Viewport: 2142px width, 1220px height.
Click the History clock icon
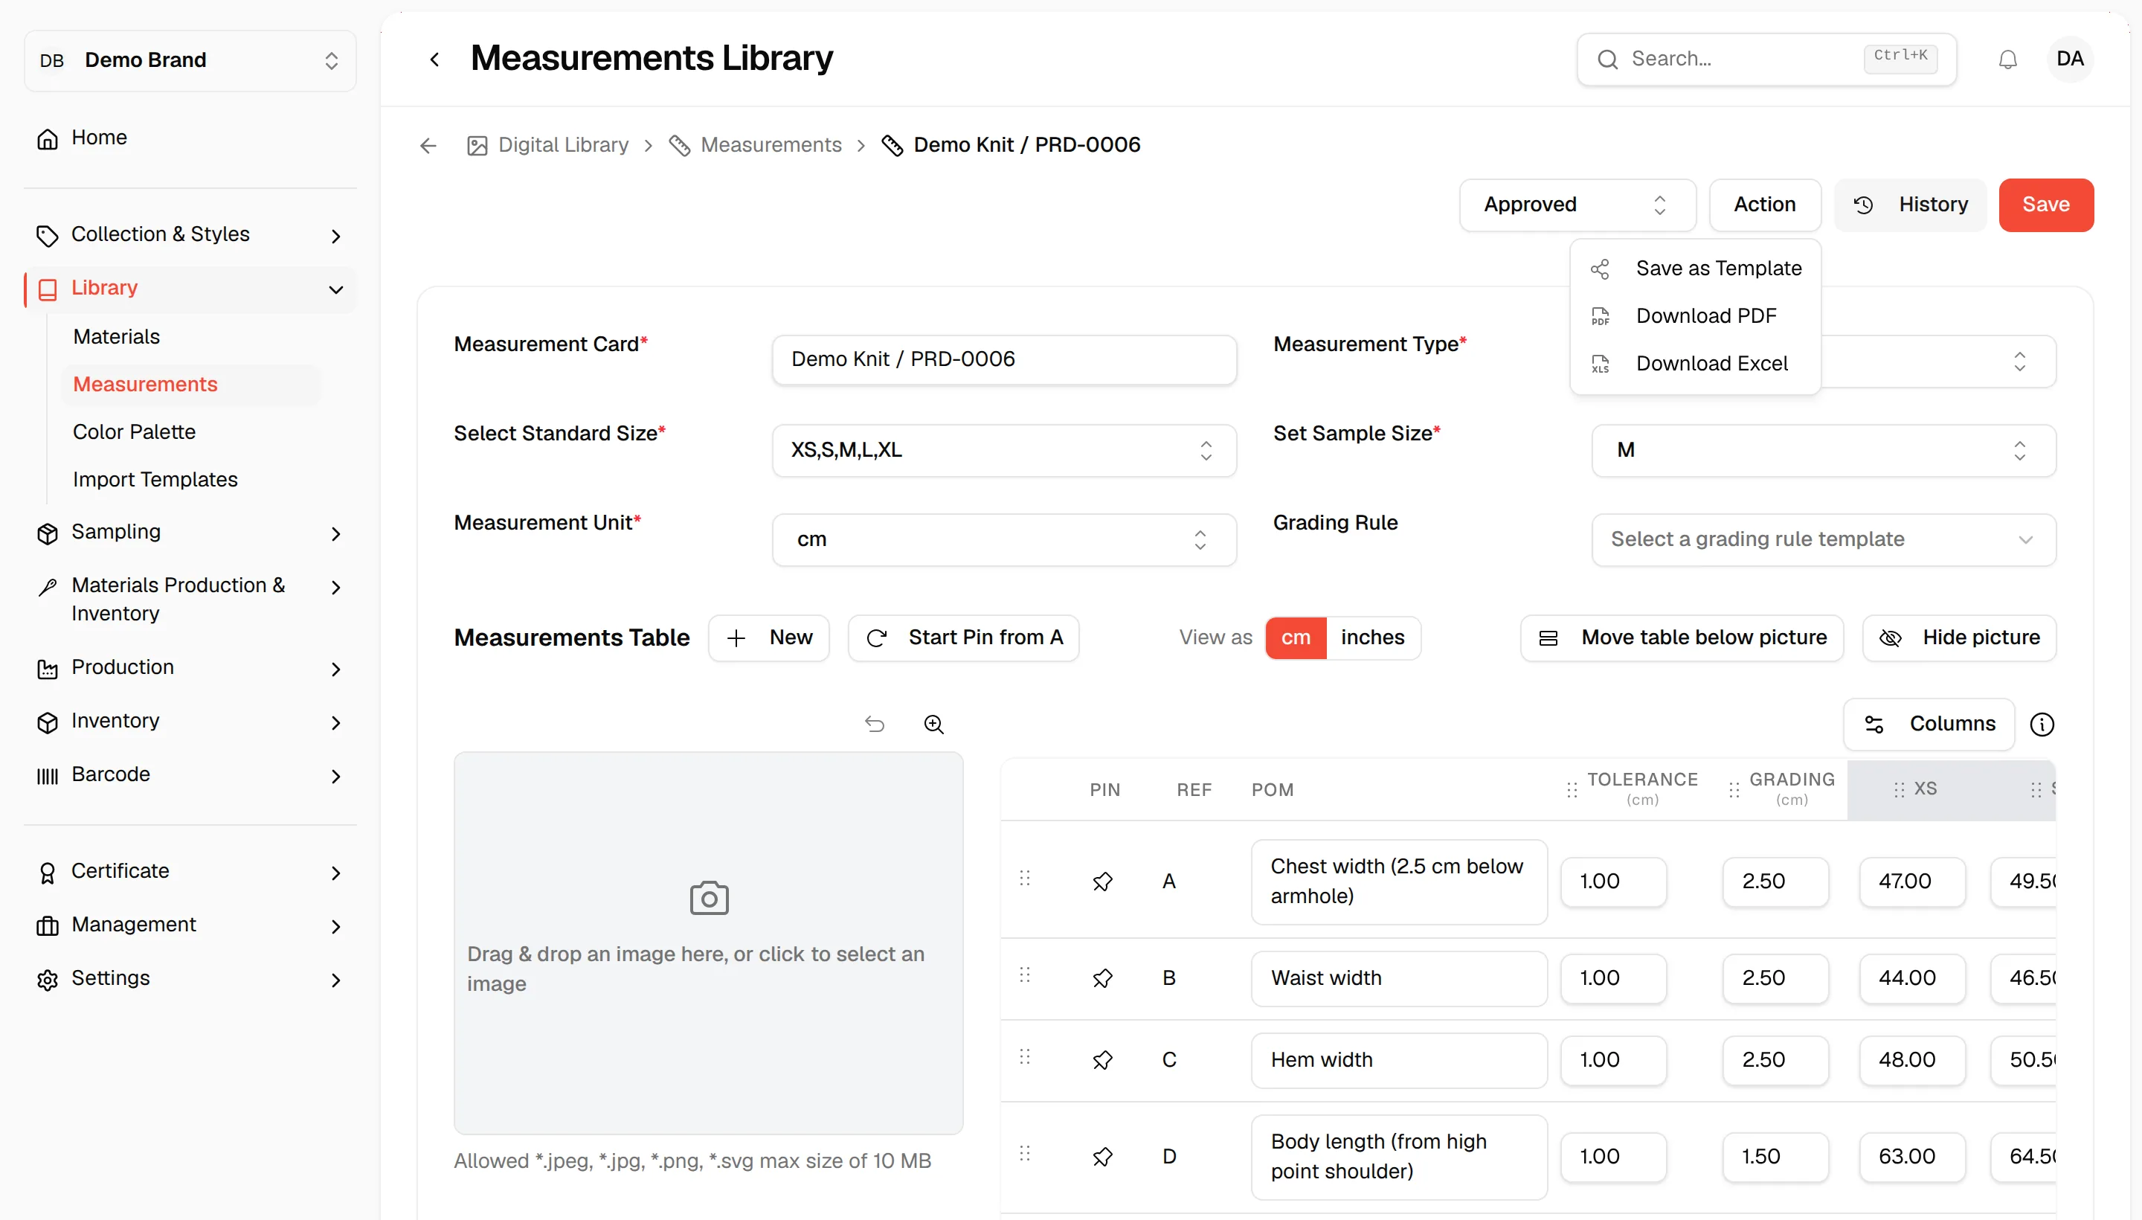click(x=1862, y=205)
